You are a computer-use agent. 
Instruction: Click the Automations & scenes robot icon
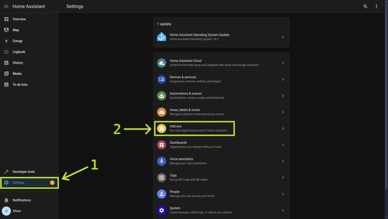click(x=161, y=95)
